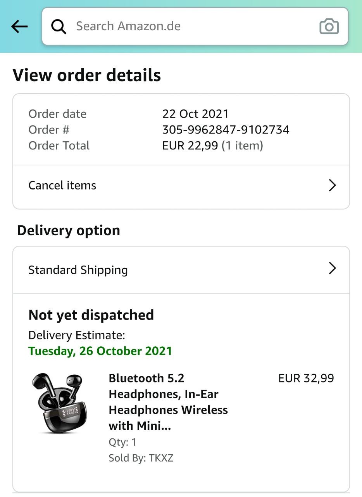Open the Standard Shipping label
Image resolution: width=362 pixels, height=497 pixels.
point(78,270)
